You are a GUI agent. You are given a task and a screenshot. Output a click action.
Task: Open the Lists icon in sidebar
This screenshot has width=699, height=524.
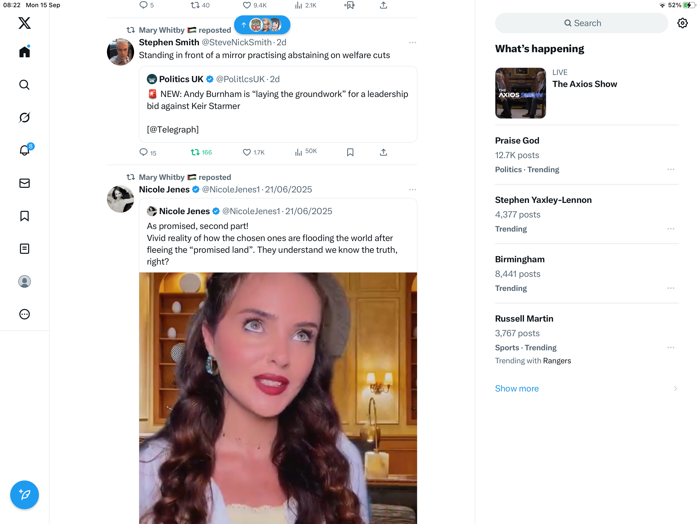24,249
